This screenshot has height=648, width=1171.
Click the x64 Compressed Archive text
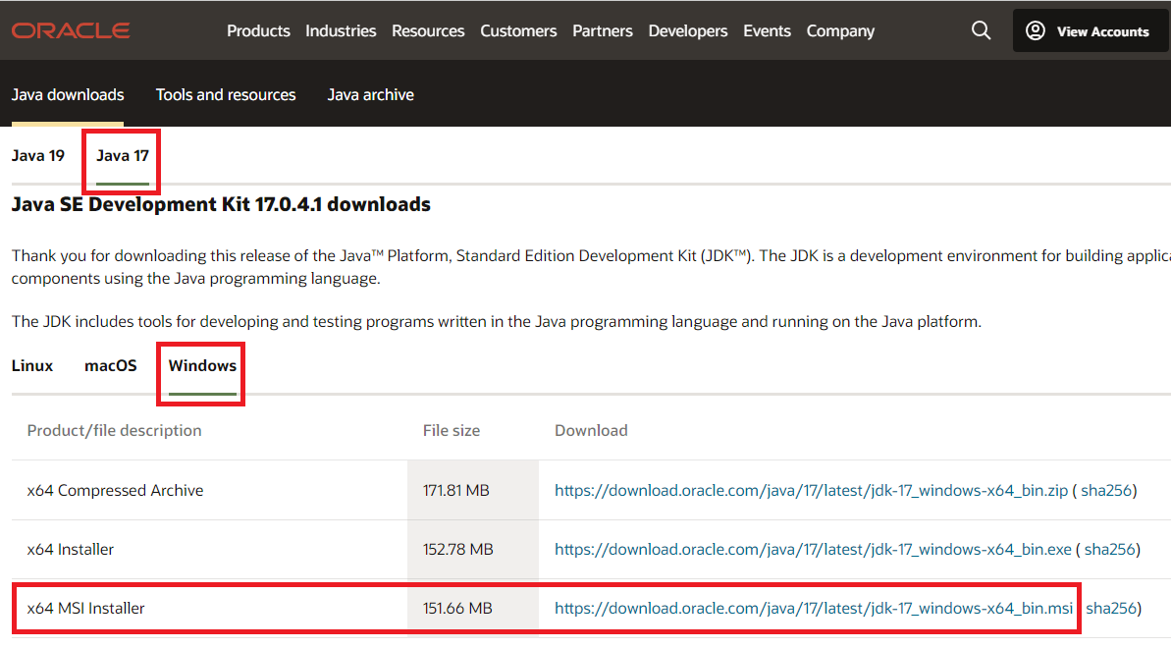[x=115, y=490]
